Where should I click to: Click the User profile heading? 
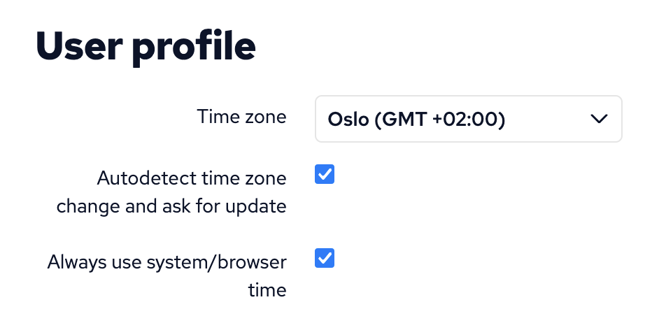click(x=146, y=45)
